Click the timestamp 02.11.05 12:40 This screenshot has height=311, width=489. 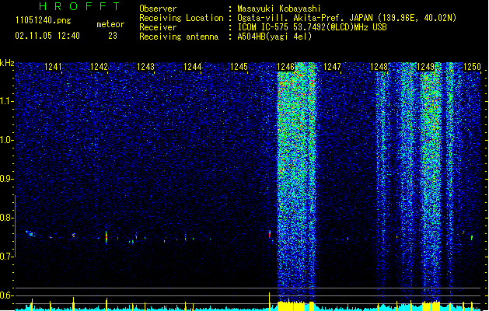pos(47,36)
